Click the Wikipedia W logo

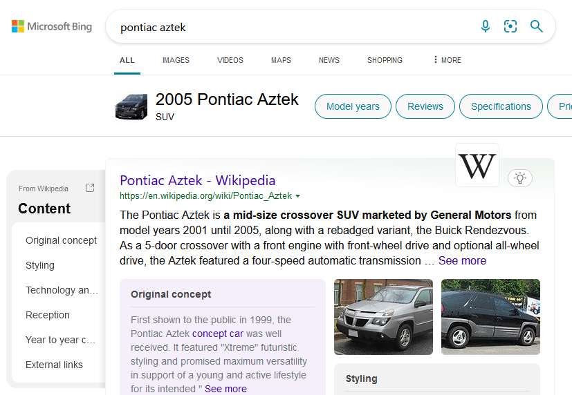[477, 166]
